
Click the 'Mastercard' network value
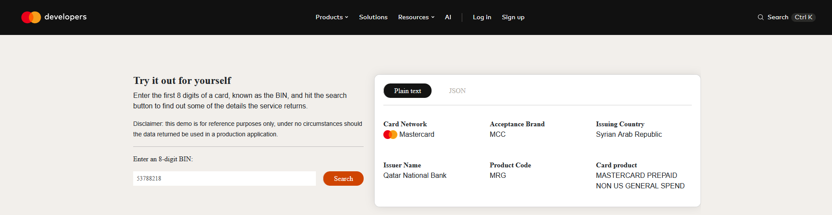417,135
